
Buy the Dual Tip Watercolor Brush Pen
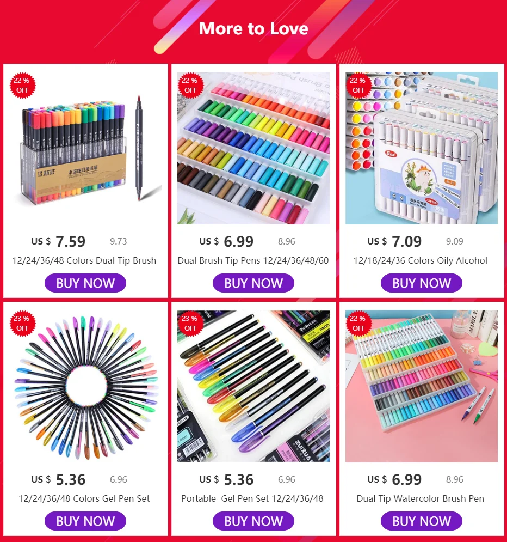[x=422, y=521]
